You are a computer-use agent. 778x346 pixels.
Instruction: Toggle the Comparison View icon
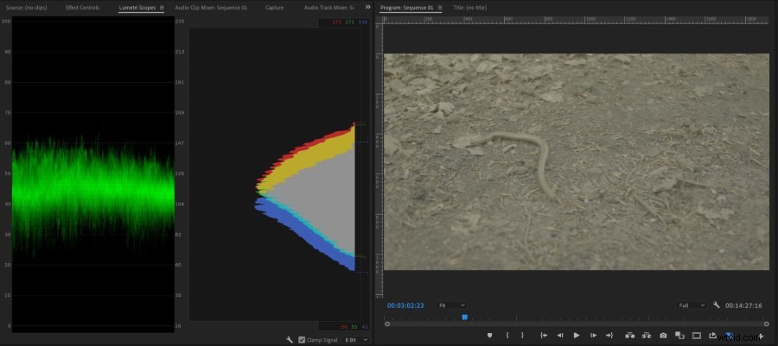point(679,335)
